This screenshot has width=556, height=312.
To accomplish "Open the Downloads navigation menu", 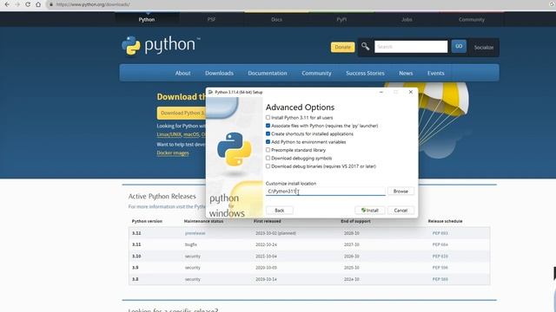I will click(219, 73).
